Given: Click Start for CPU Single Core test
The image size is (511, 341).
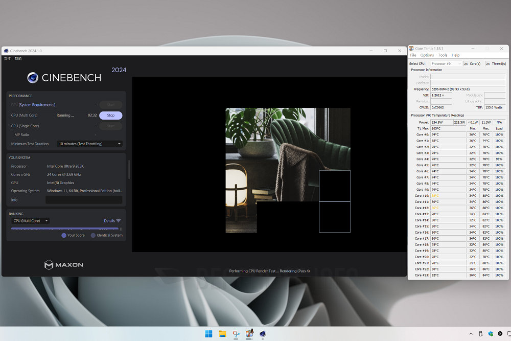Looking at the screenshot, I should (x=111, y=126).
